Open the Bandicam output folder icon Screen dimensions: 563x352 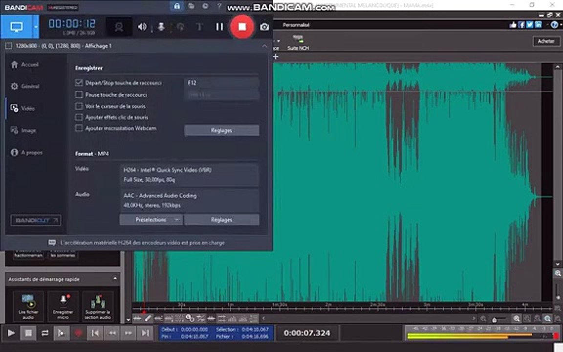(x=191, y=6)
